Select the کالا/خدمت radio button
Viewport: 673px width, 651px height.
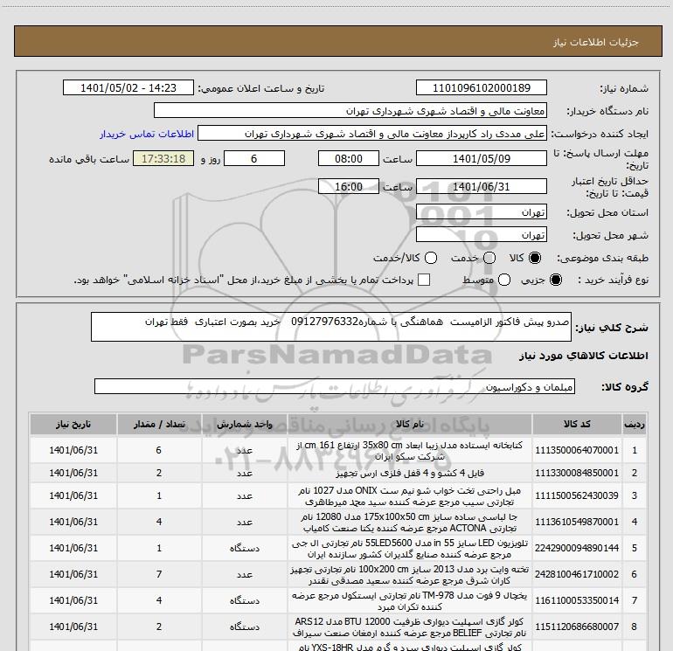[431, 258]
